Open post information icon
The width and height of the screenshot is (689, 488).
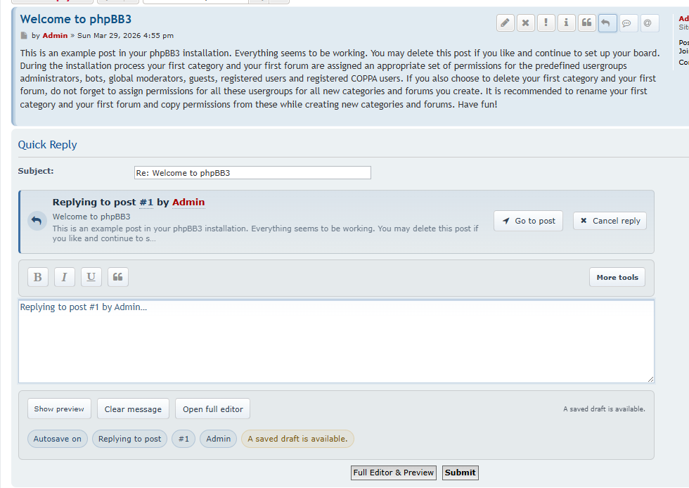point(567,23)
